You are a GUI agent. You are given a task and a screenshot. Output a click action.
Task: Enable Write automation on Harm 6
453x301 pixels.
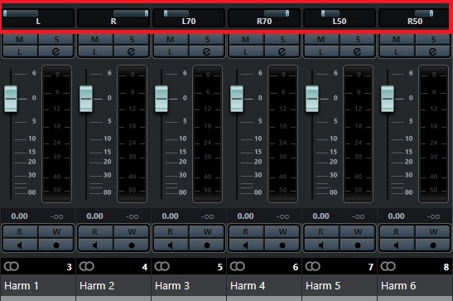click(433, 231)
